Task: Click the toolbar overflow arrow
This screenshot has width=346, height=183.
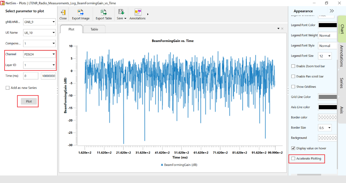Action: [x=148, y=14]
